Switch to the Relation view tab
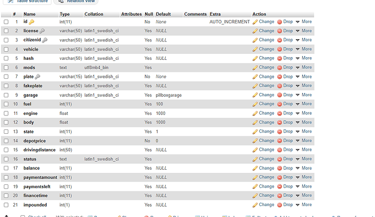375x217 pixels. click(x=76, y=2)
